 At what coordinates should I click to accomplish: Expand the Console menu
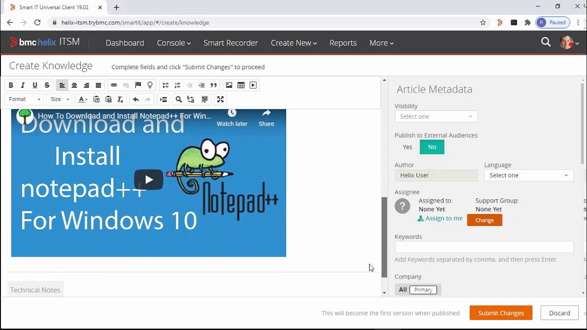(174, 43)
